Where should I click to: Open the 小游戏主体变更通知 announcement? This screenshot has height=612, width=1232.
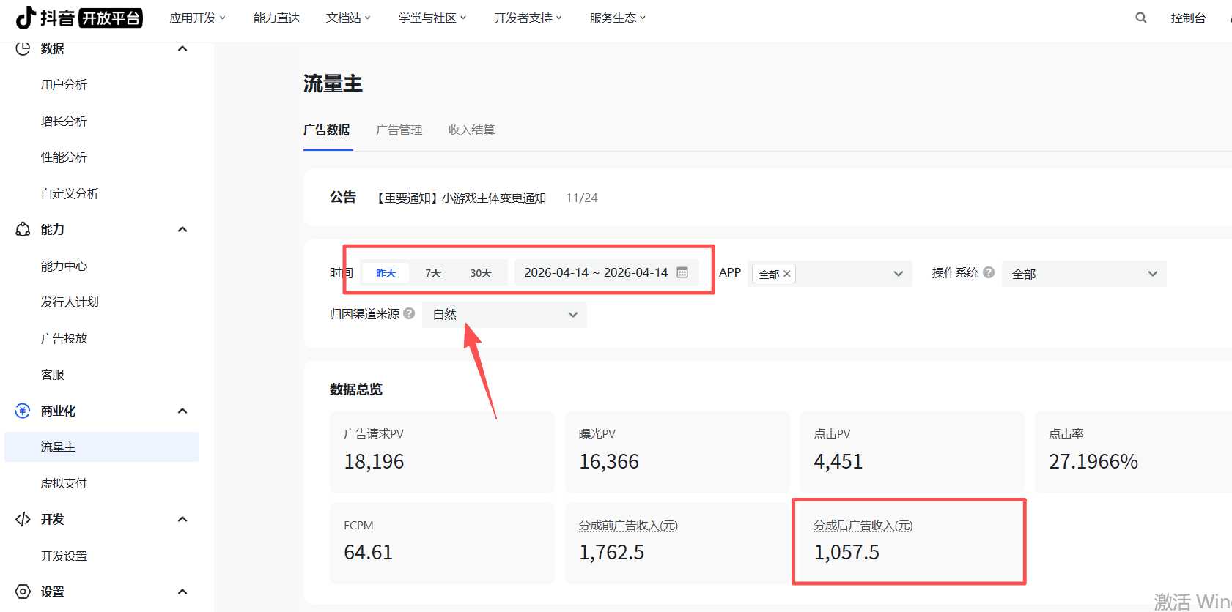[x=462, y=198]
